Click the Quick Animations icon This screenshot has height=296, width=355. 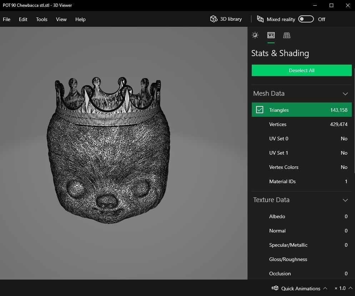tap(275, 288)
